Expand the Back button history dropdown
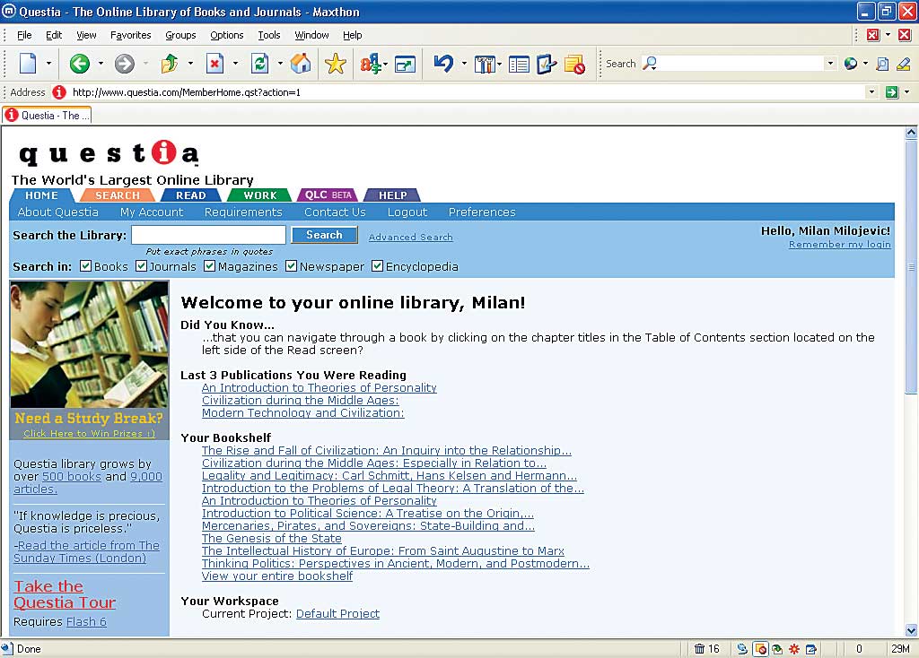 pos(101,64)
